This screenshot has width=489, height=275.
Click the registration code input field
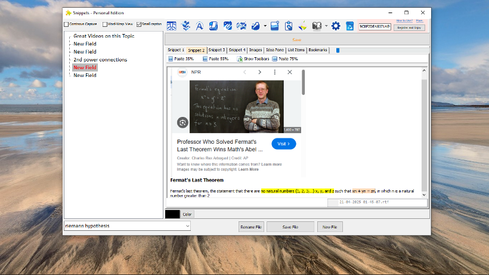[x=375, y=26]
